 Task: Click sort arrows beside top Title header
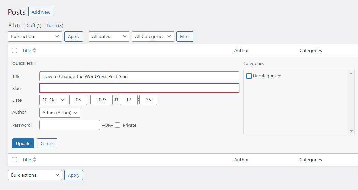coord(35,50)
